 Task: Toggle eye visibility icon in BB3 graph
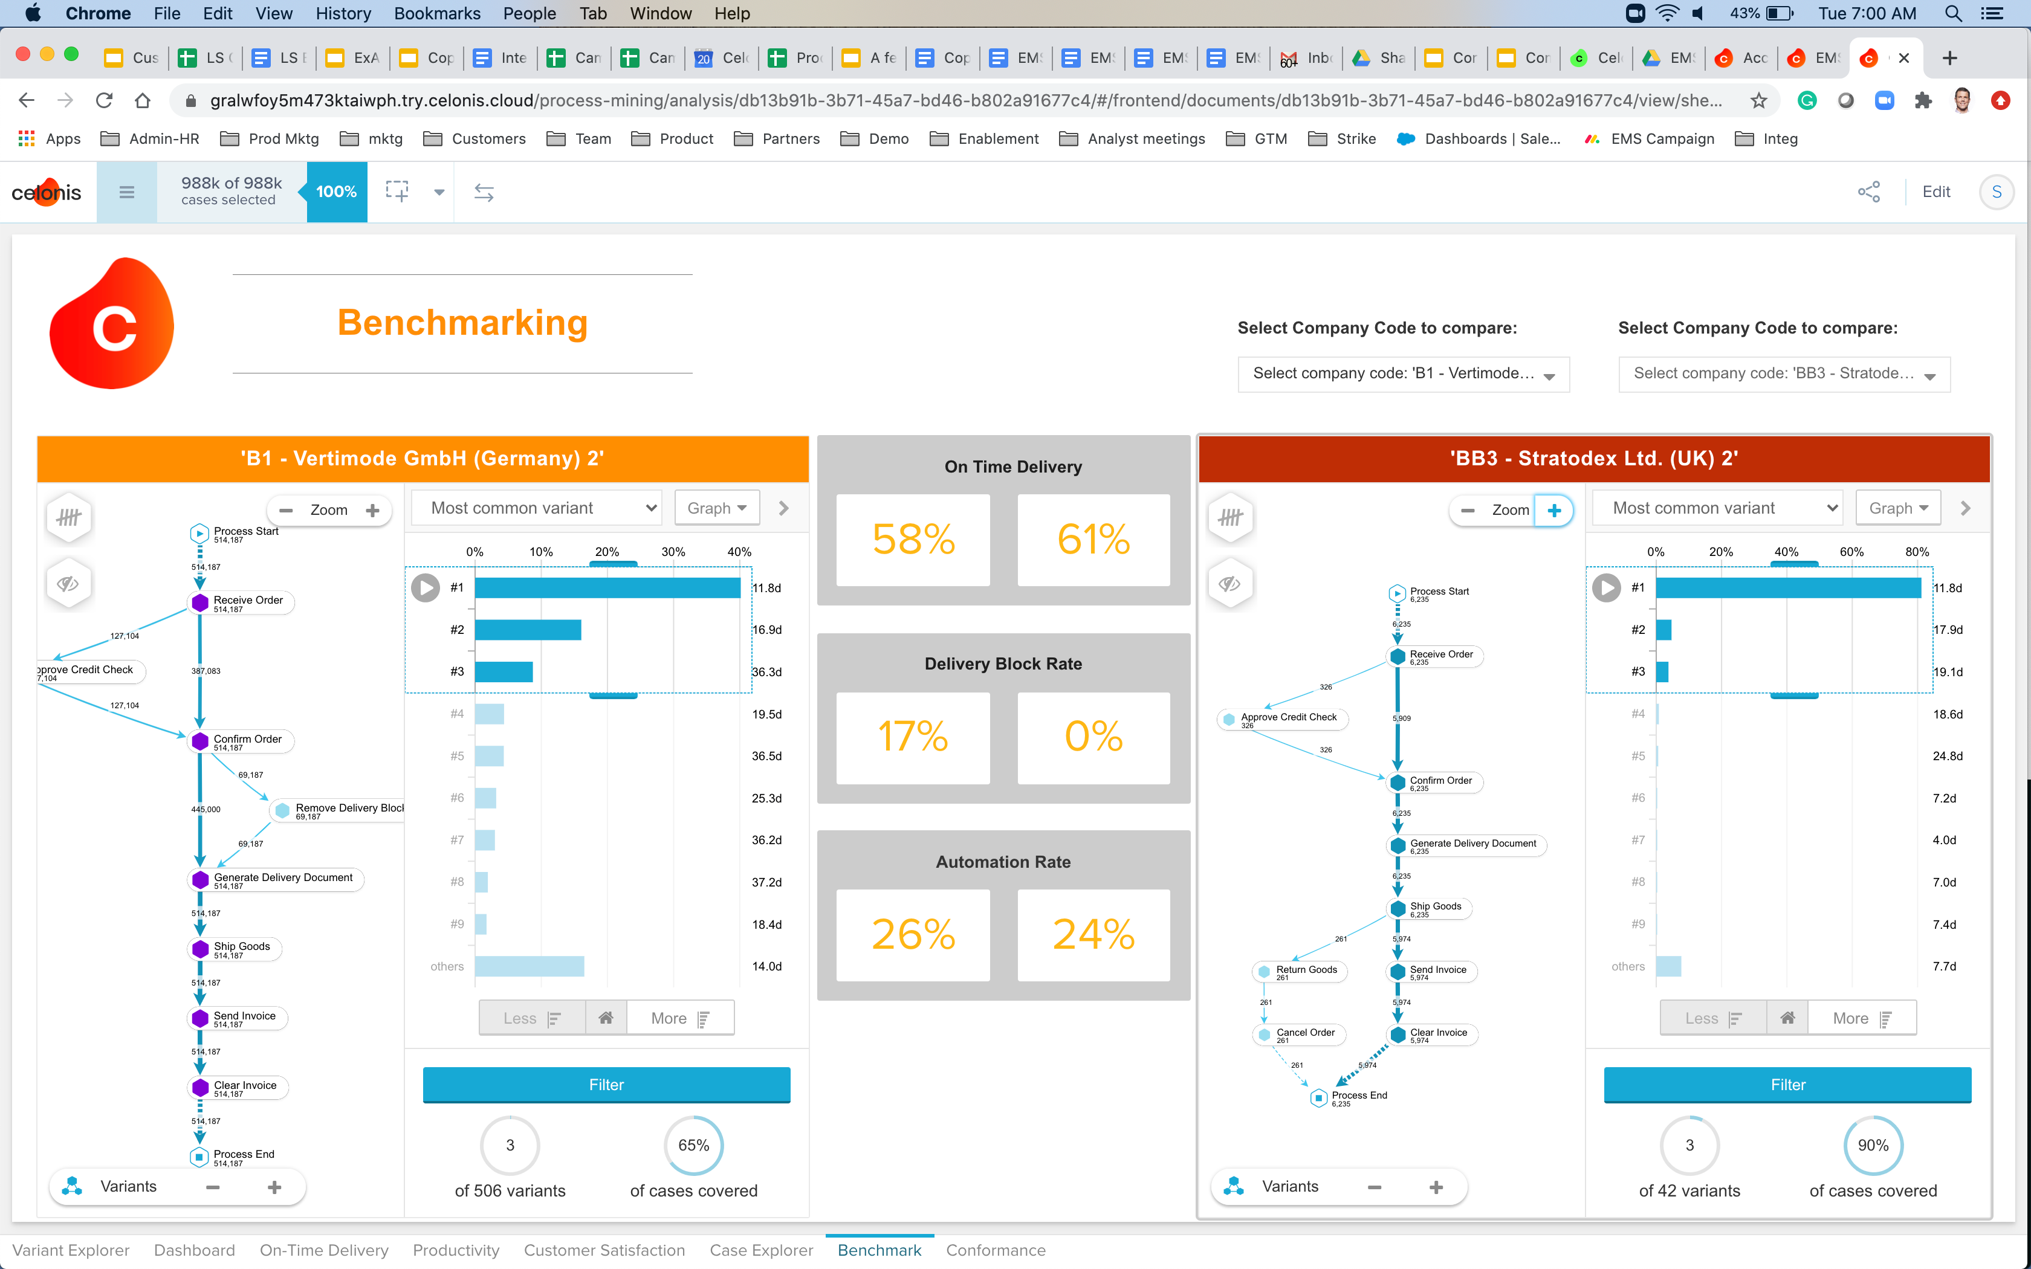click(1229, 583)
